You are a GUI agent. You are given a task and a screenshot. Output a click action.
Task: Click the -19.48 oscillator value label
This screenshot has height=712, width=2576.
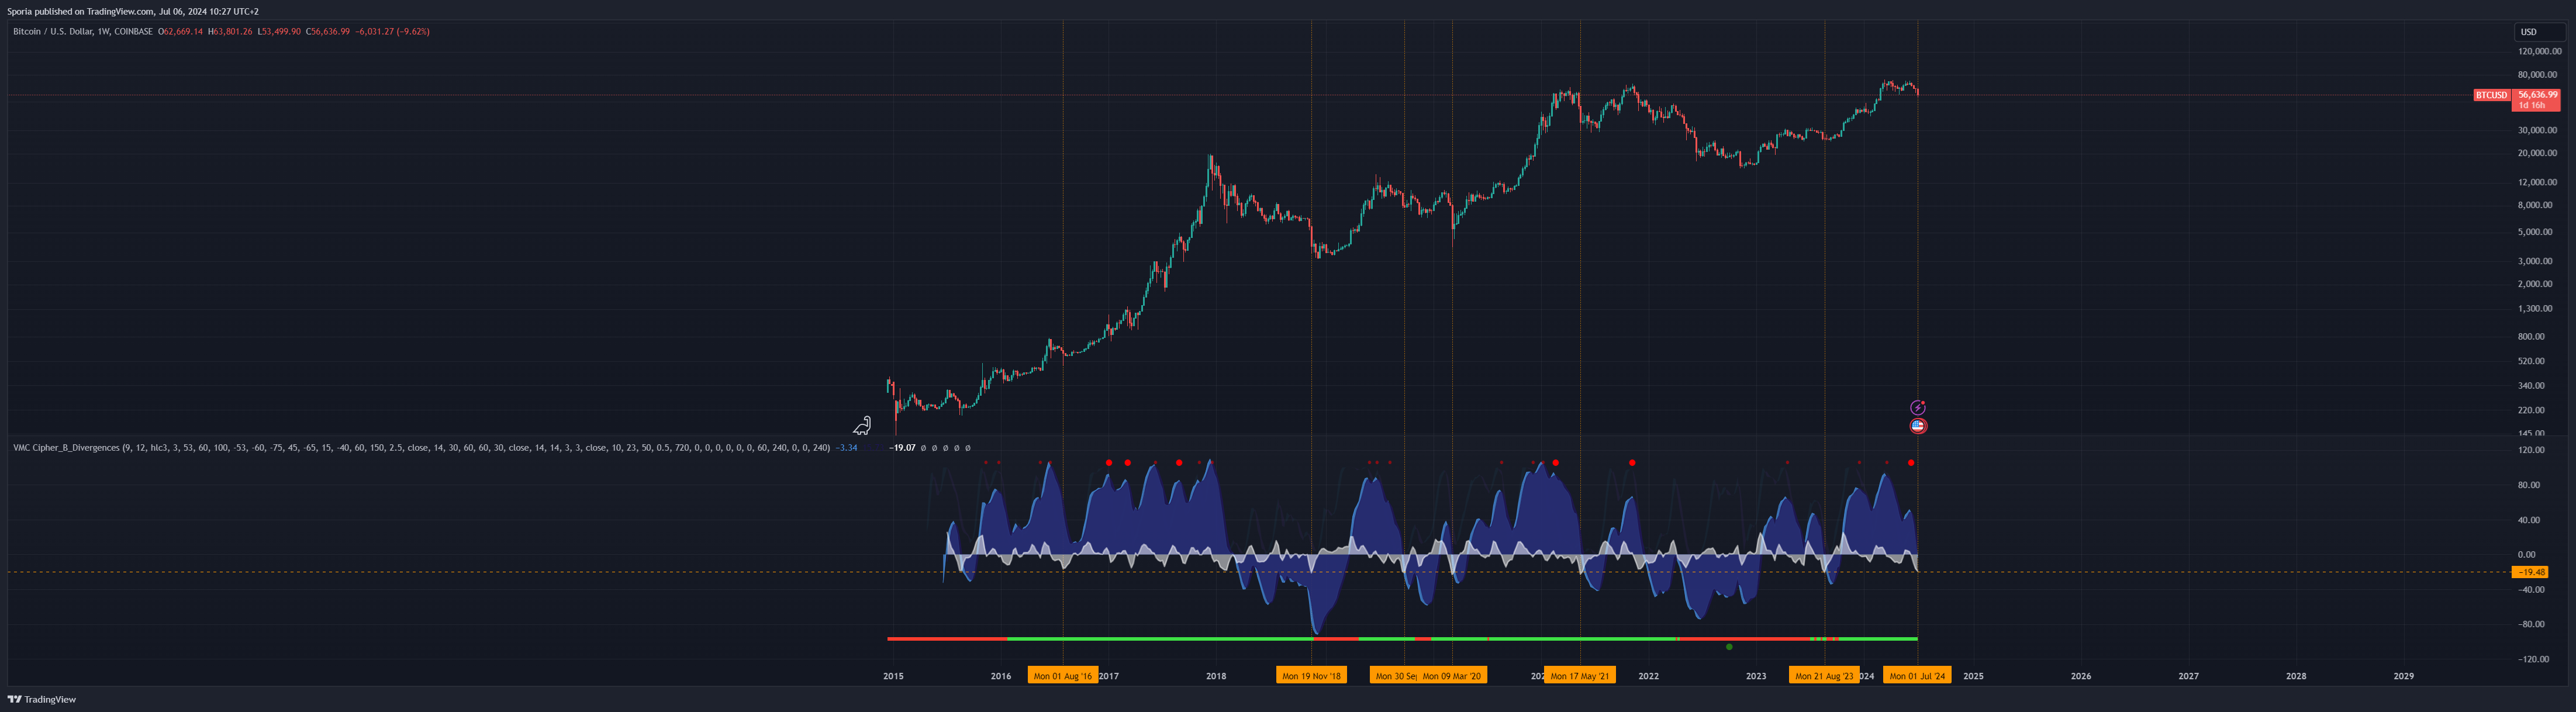[x=2531, y=572]
